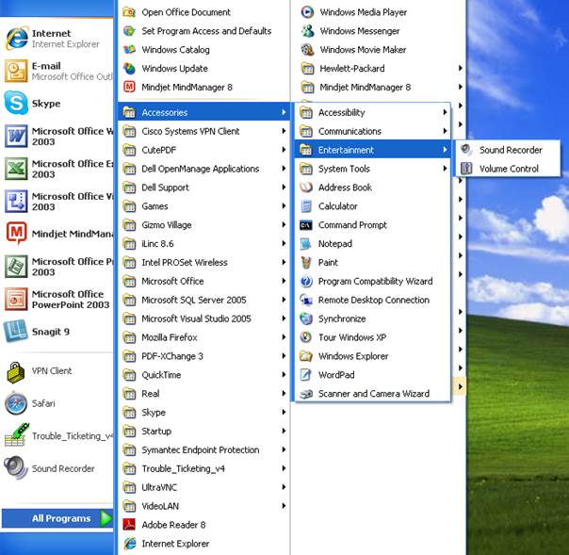Select the Entertainment menu entry
This screenshot has width=569, height=555.
[x=372, y=150]
